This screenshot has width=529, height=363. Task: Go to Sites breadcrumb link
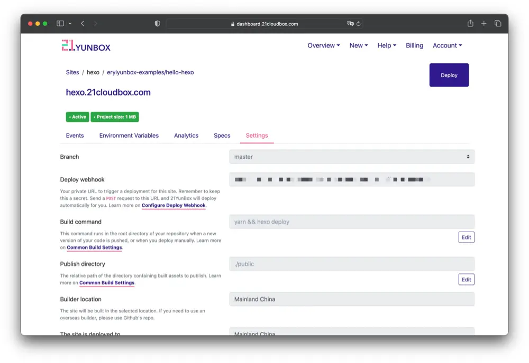[72, 72]
